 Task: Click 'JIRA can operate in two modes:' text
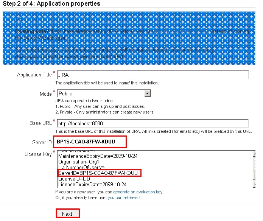click(x=84, y=101)
